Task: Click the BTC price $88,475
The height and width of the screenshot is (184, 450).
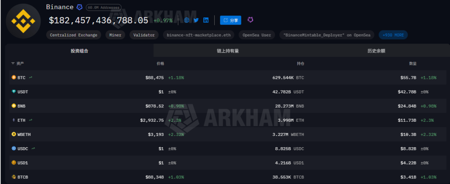Action: [154, 78]
